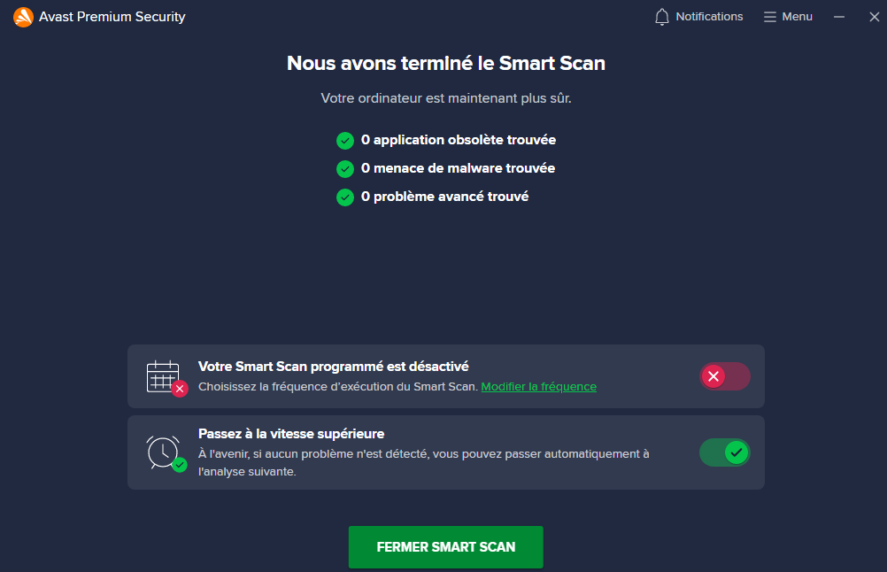
Task: Click the green check beside advanced problem result
Action: coord(345,197)
